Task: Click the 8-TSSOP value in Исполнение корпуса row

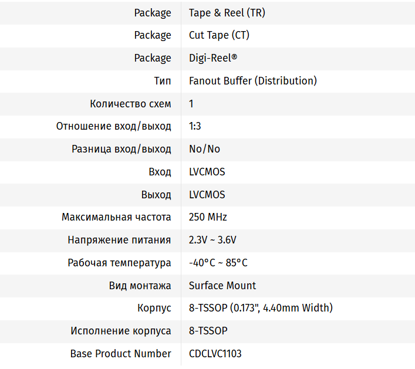Action: [208, 331]
